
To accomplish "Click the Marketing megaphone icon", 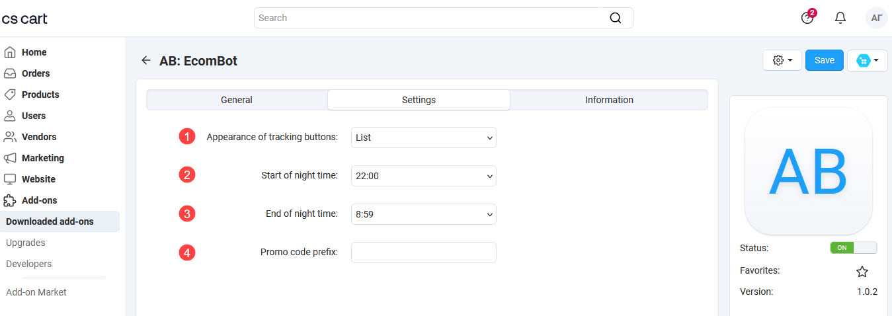I will (x=10, y=158).
